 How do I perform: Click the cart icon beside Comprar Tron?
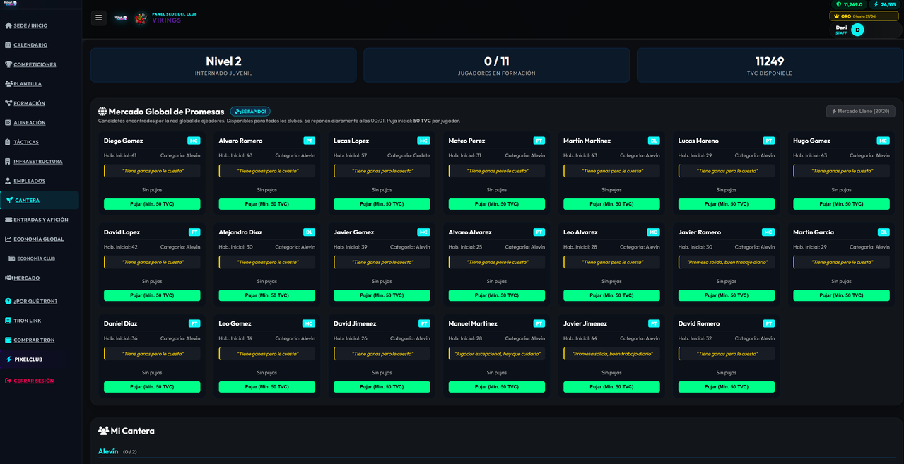coord(8,340)
